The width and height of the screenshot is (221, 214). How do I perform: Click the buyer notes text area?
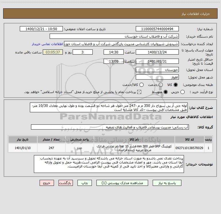[x=109, y=164]
